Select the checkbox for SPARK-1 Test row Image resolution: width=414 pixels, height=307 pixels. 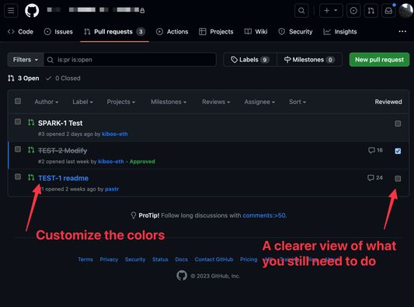tap(18, 121)
